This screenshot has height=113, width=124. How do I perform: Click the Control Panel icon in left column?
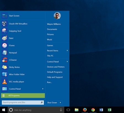4,89
